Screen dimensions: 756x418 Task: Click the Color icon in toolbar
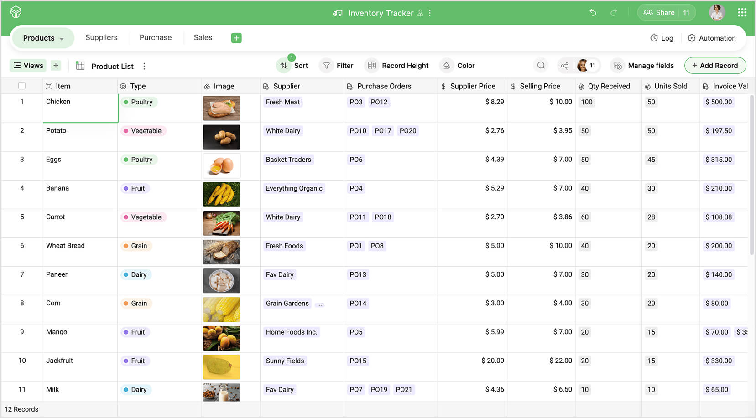tap(446, 65)
